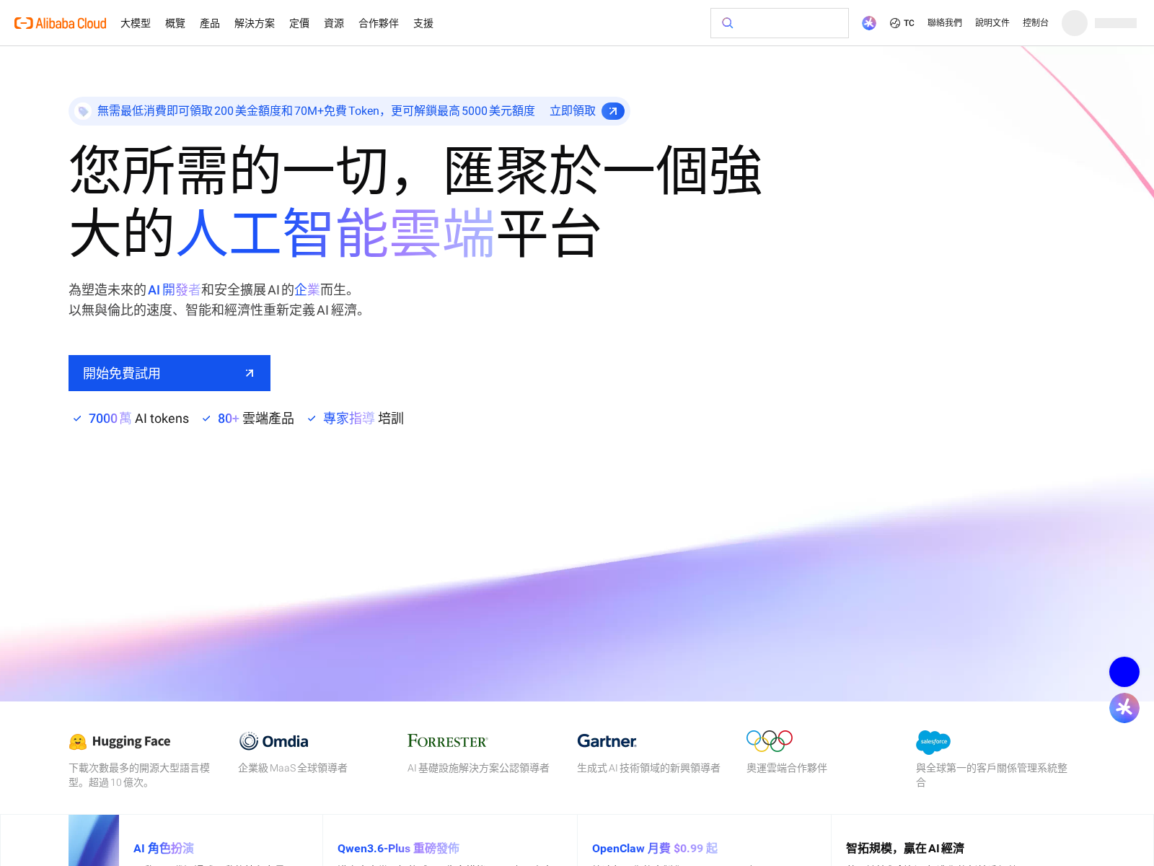The height and width of the screenshot is (866, 1154).
Task: Open the TC language selector
Action: tap(902, 23)
